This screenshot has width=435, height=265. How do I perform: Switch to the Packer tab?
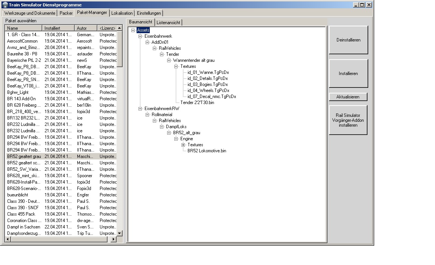pyautogui.click(x=66, y=13)
